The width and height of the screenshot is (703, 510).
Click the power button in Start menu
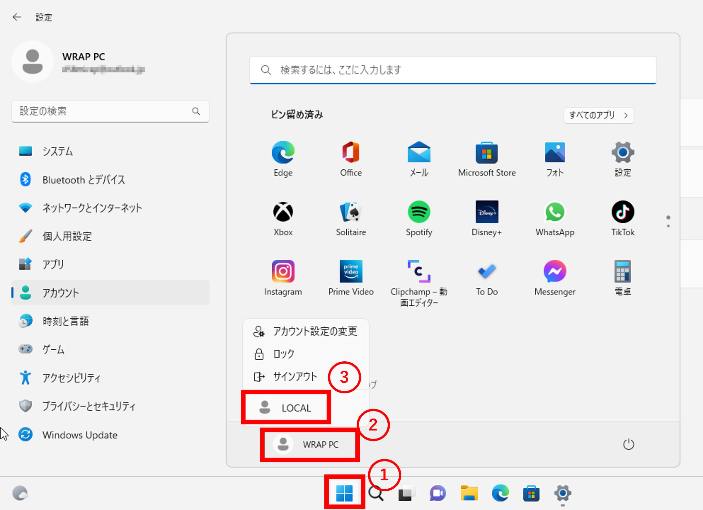point(628,444)
